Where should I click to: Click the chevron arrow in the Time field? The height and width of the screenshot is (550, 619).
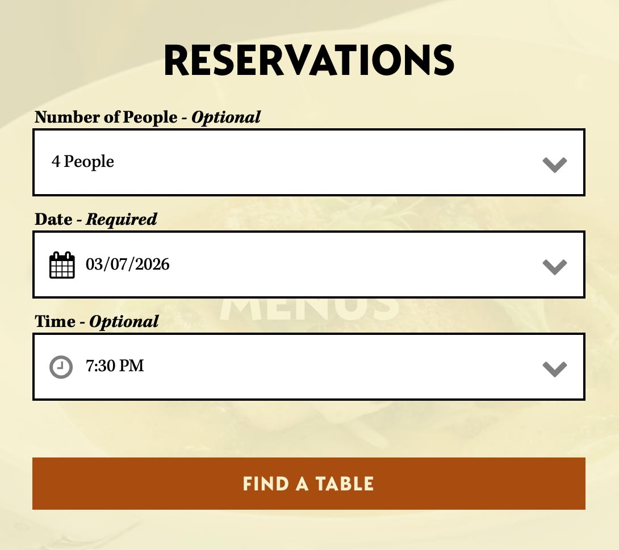[x=554, y=369]
